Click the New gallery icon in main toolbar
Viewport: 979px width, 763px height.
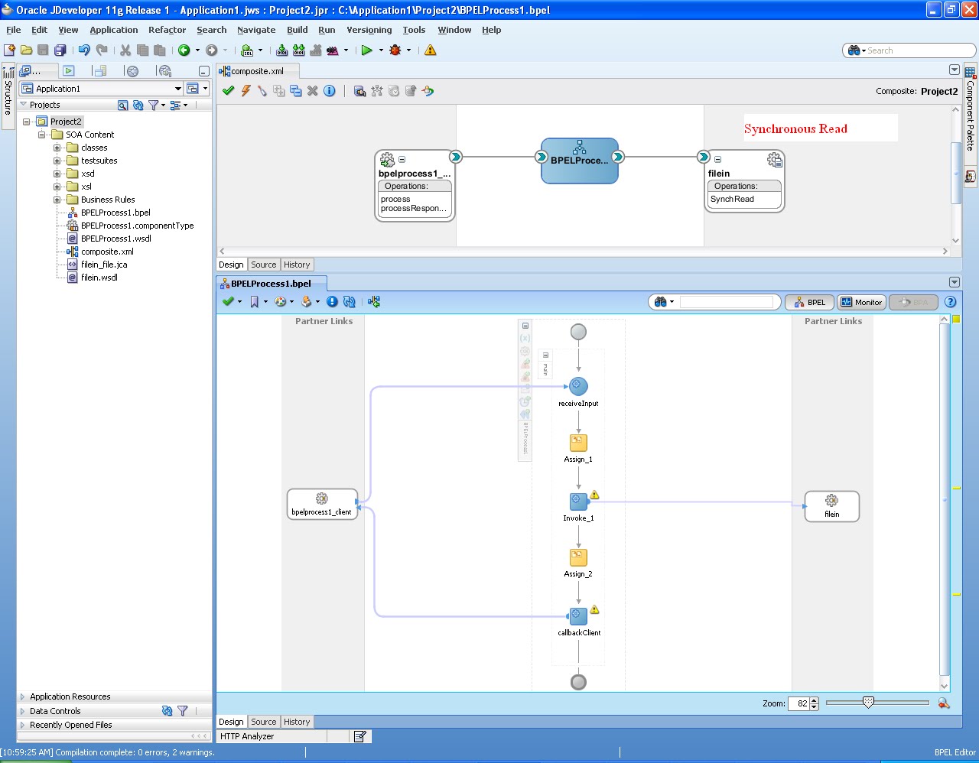(9, 50)
